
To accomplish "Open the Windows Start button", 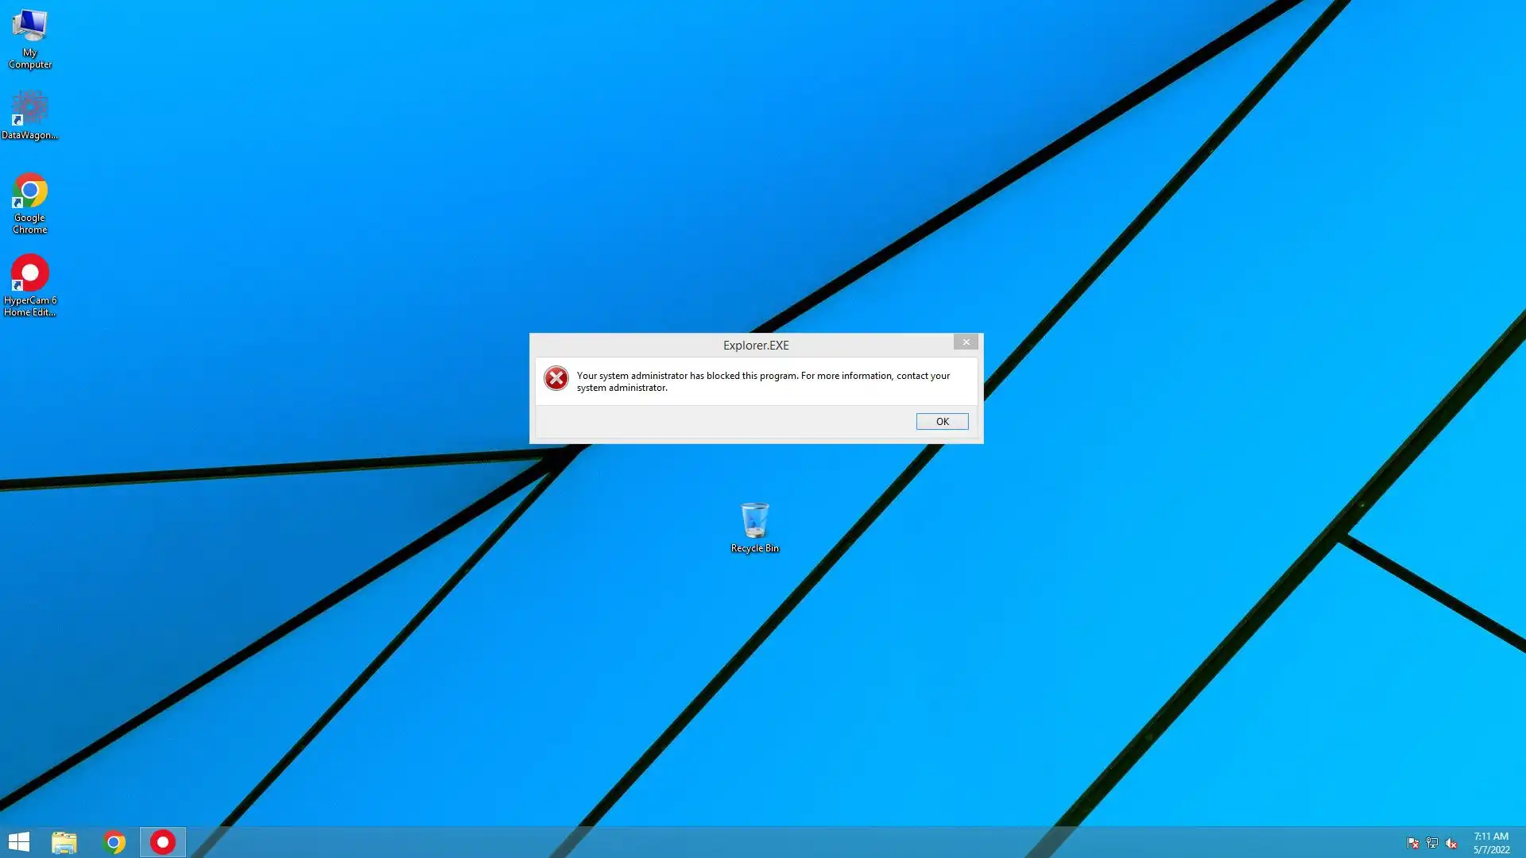I will tap(18, 842).
